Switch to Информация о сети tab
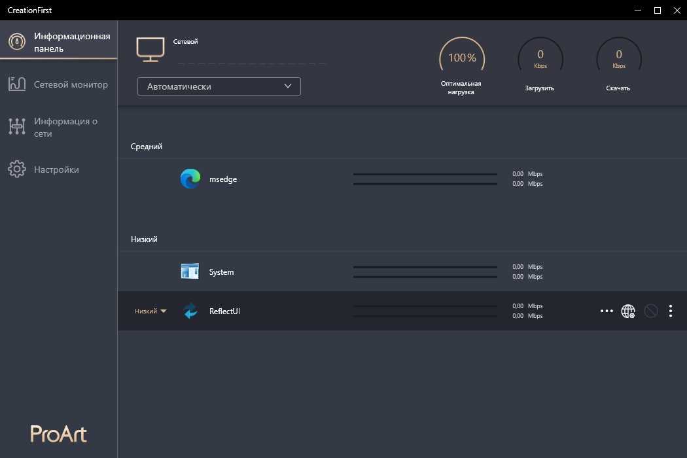687x458 pixels. point(65,127)
